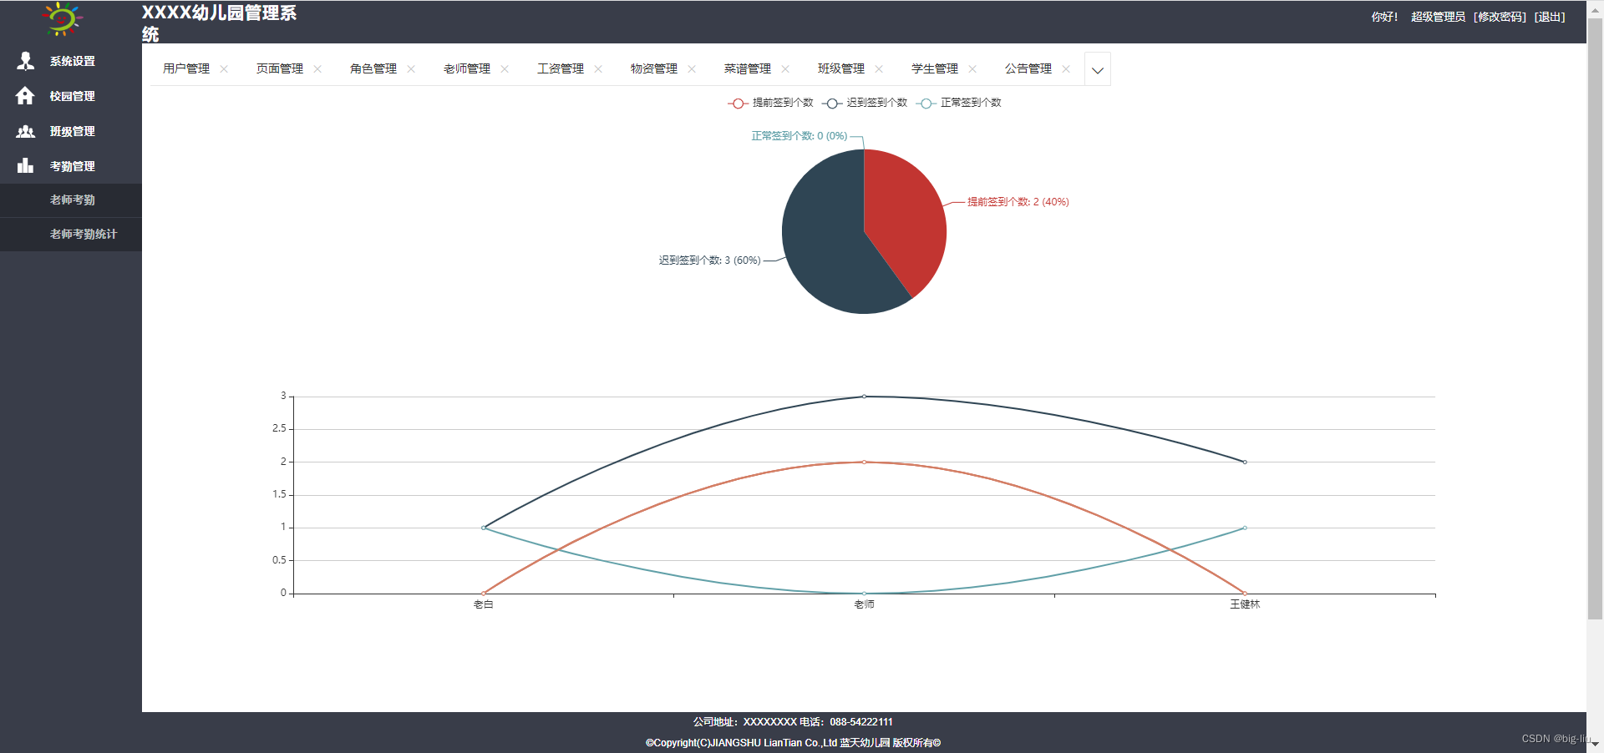Screen dimensions: 1604x753
Task: Click the 老师 peak point on orange line
Action: tap(864, 462)
